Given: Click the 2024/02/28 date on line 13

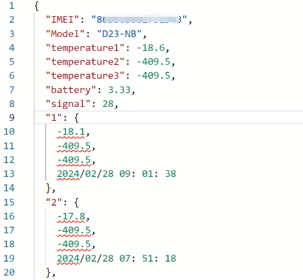Looking at the screenshot, I should tap(85, 174).
